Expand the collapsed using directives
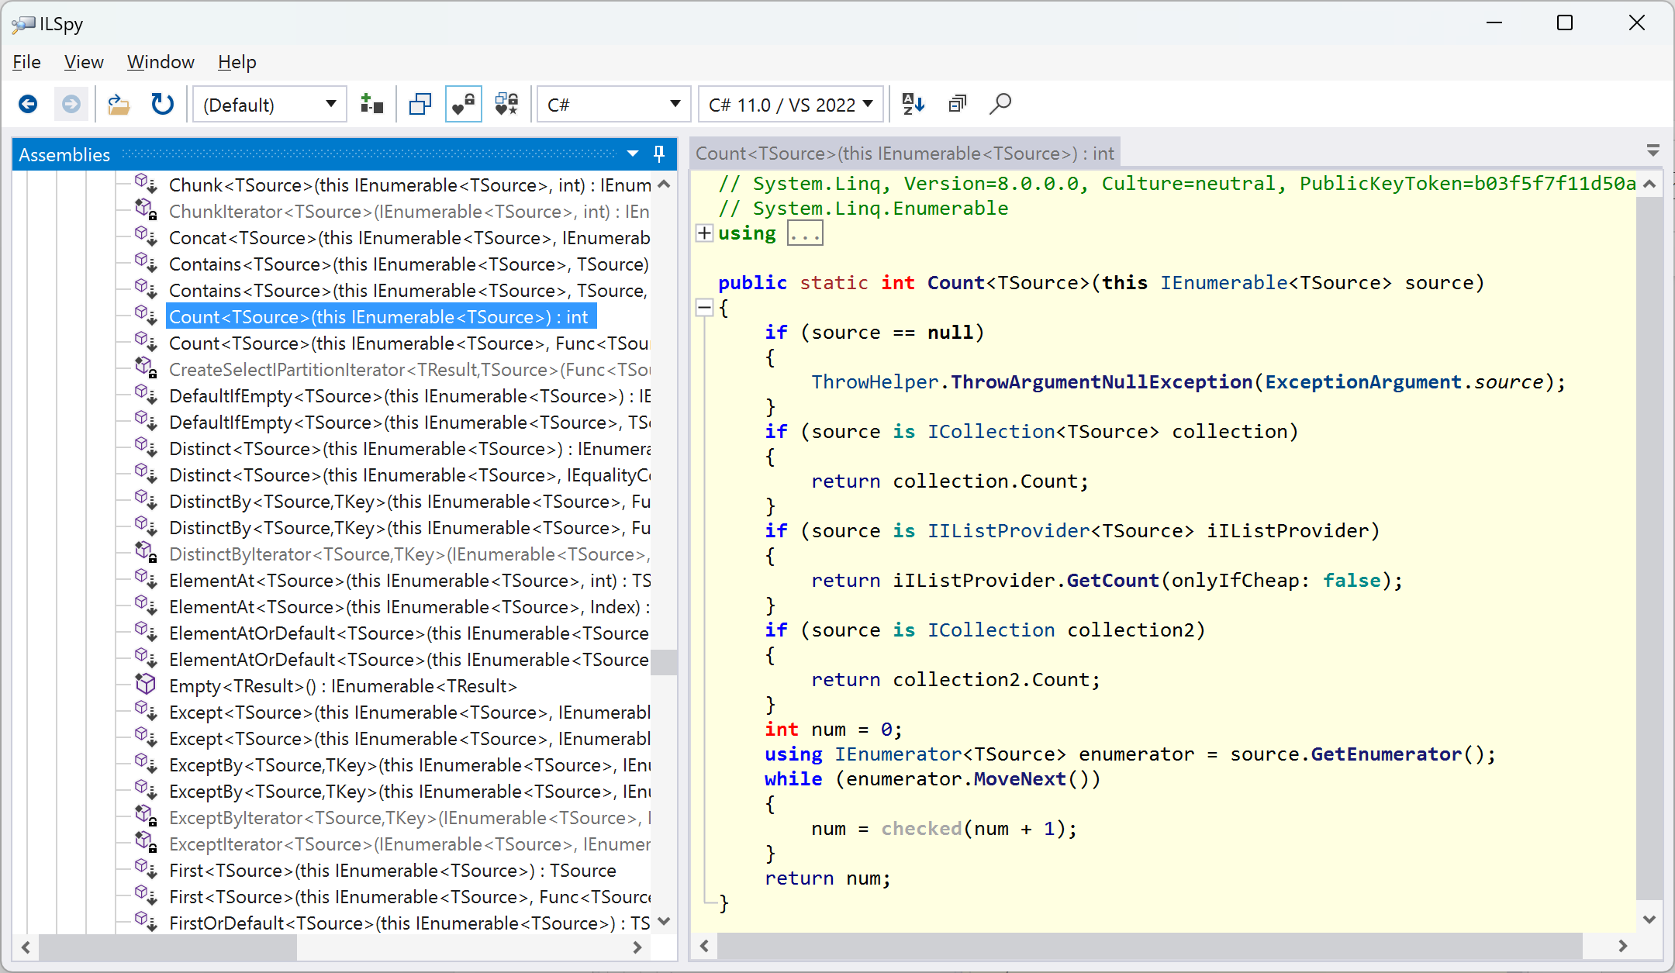The width and height of the screenshot is (1675, 973). tap(704, 233)
